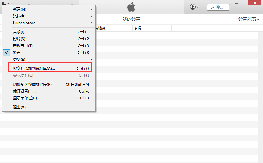Viewport: 263px width, 163px height.
Task: Maximize the iTunes window
Action: coord(244,3)
